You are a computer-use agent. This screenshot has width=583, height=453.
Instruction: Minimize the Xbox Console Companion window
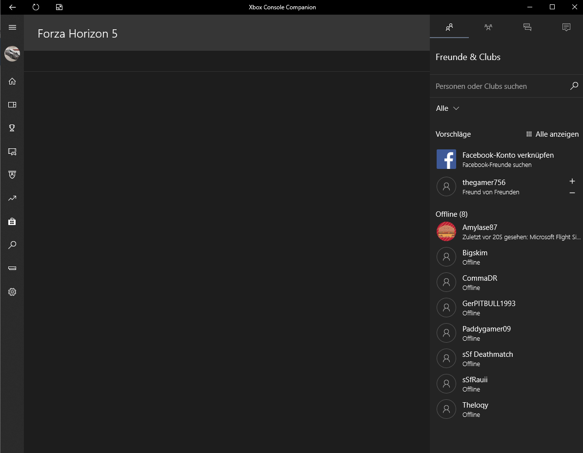530,7
